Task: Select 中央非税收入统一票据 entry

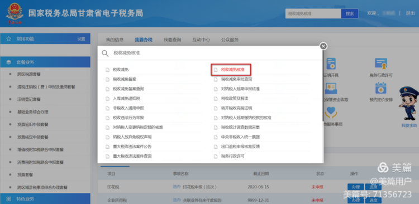Action: (x=240, y=137)
